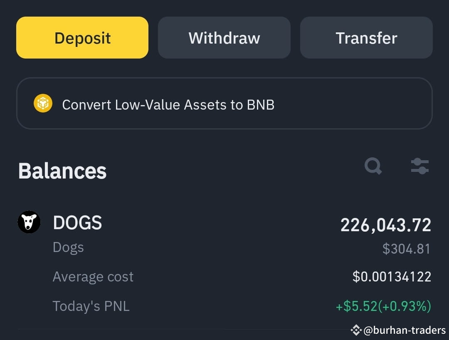Viewport: 449px width, 340px height.
Task: Click the Binance diamond watermark icon
Action: coord(356,330)
